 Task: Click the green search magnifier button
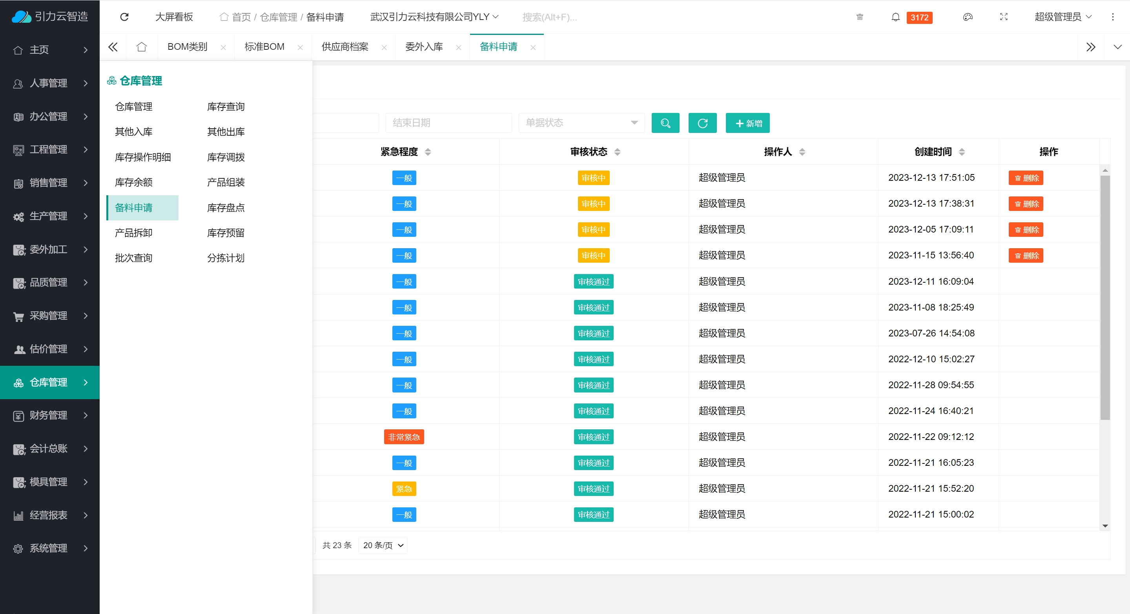click(665, 123)
